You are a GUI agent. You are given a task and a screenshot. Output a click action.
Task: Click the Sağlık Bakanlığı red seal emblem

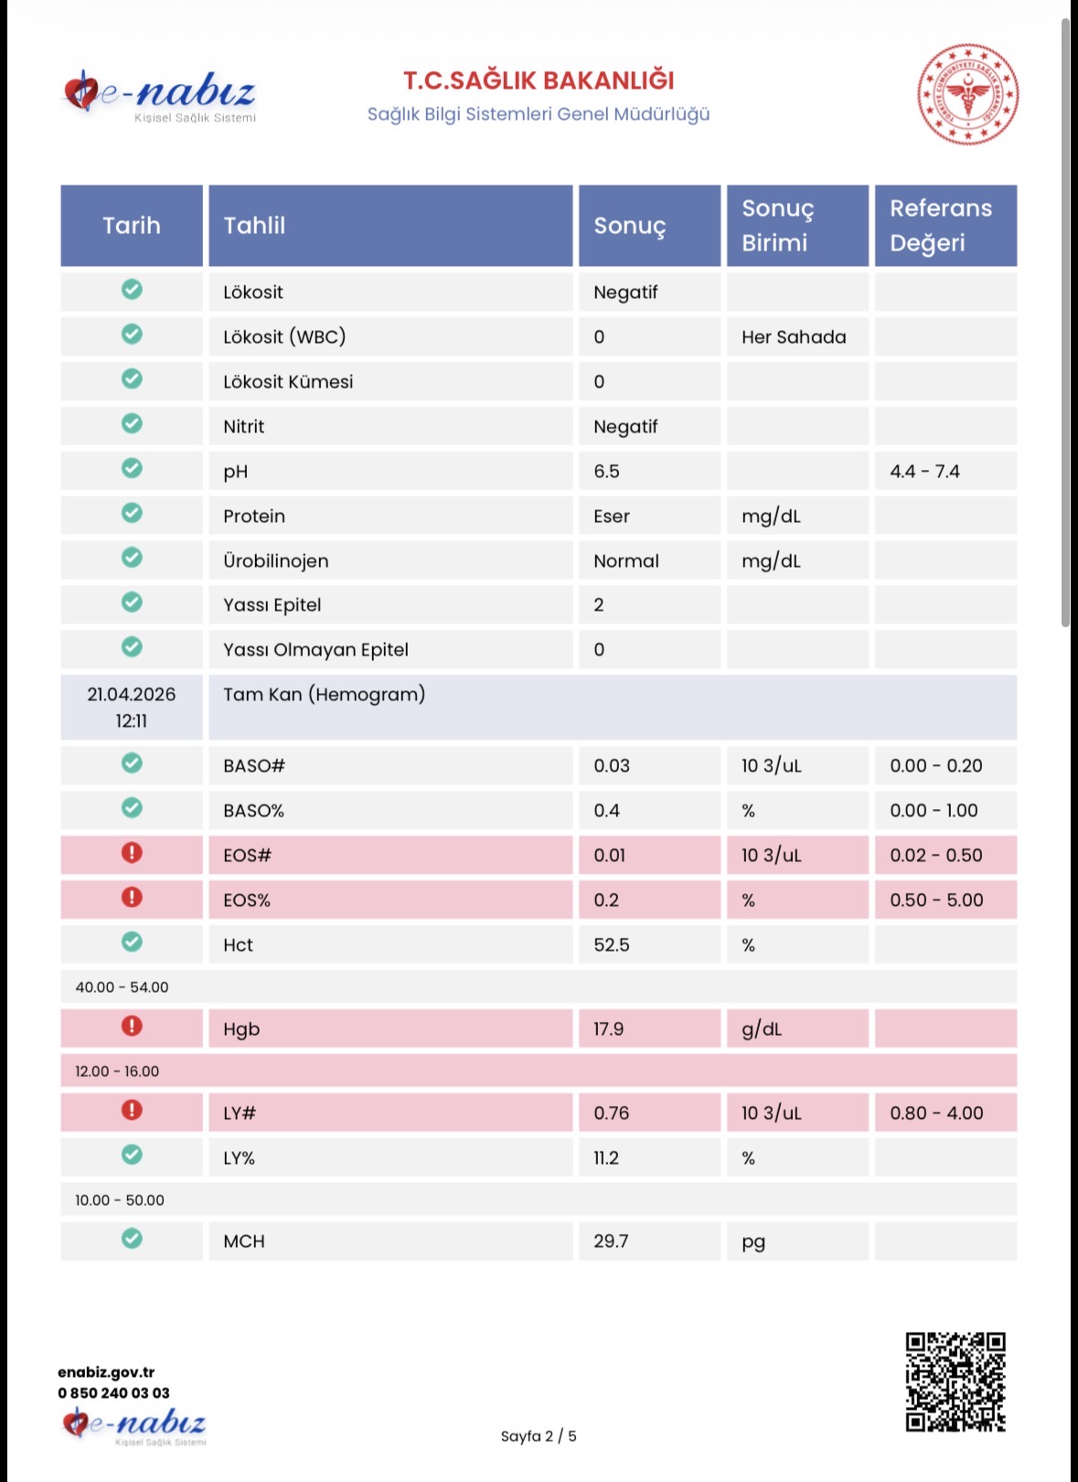tap(967, 93)
